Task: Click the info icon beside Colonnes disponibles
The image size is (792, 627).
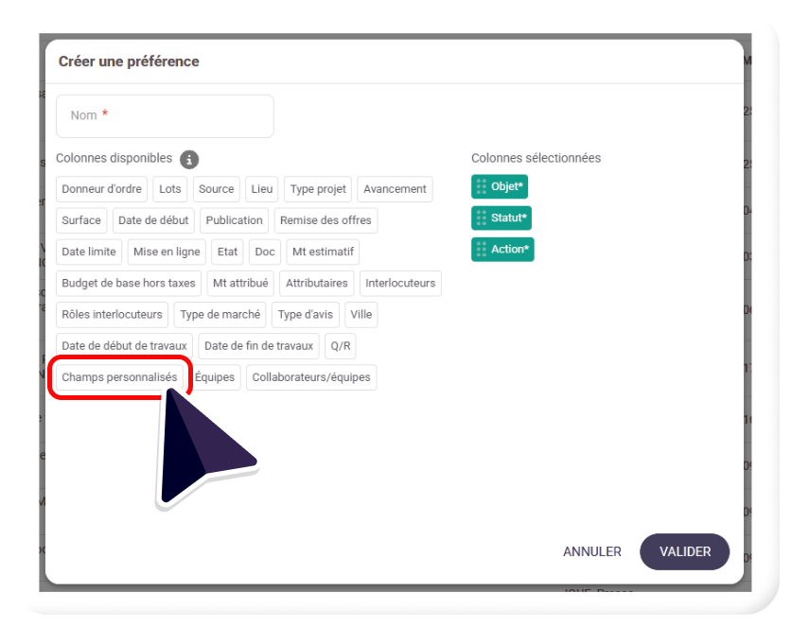Action: tap(189, 159)
